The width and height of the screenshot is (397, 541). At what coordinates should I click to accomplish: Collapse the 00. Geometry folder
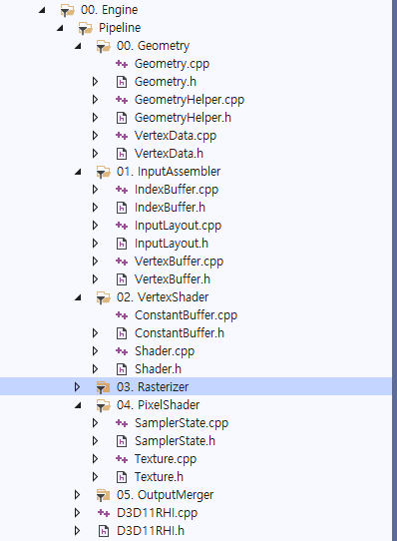point(78,46)
